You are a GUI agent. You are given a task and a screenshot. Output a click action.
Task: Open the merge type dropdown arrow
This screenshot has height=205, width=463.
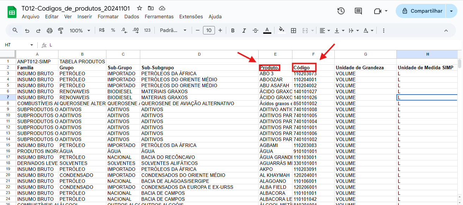[x=312, y=31]
